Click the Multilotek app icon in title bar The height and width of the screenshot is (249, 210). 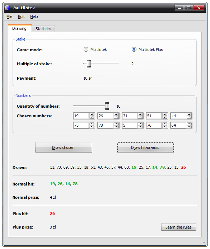8,8
